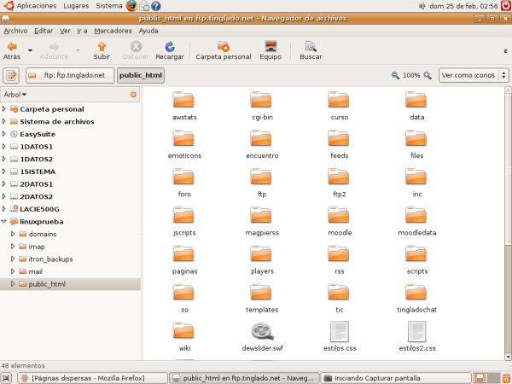
Task: Click the vertical scrollbar in file view
Action: [x=508, y=223]
